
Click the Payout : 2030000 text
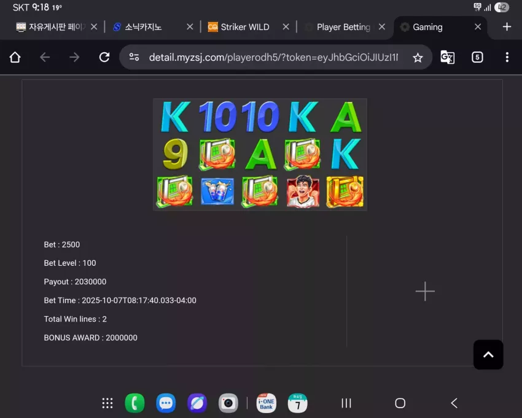[75, 282]
